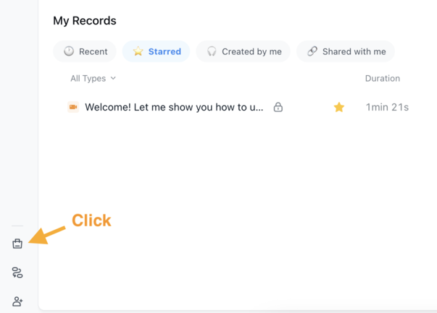Click the Duration column header
Viewport: 437px width, 313px height.
pyautogui.click(x=383, y=78)
